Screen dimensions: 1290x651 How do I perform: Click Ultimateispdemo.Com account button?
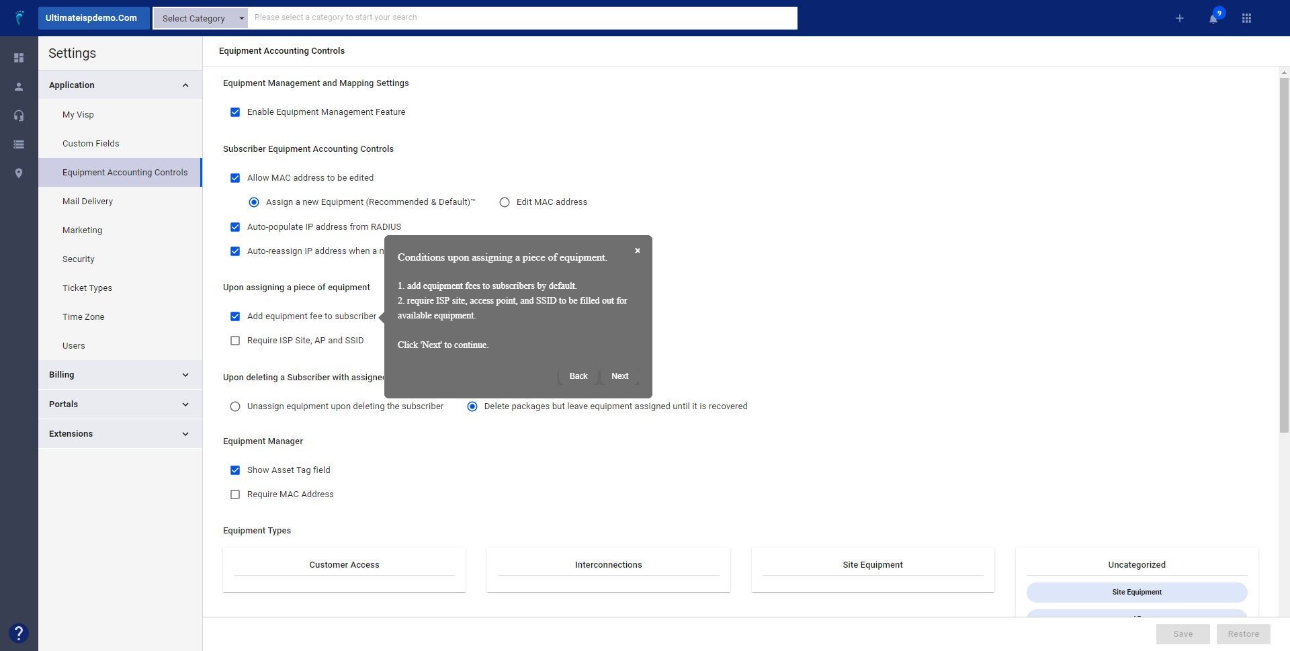click(93, 18)
